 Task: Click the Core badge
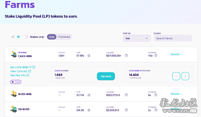pos(16,82)
